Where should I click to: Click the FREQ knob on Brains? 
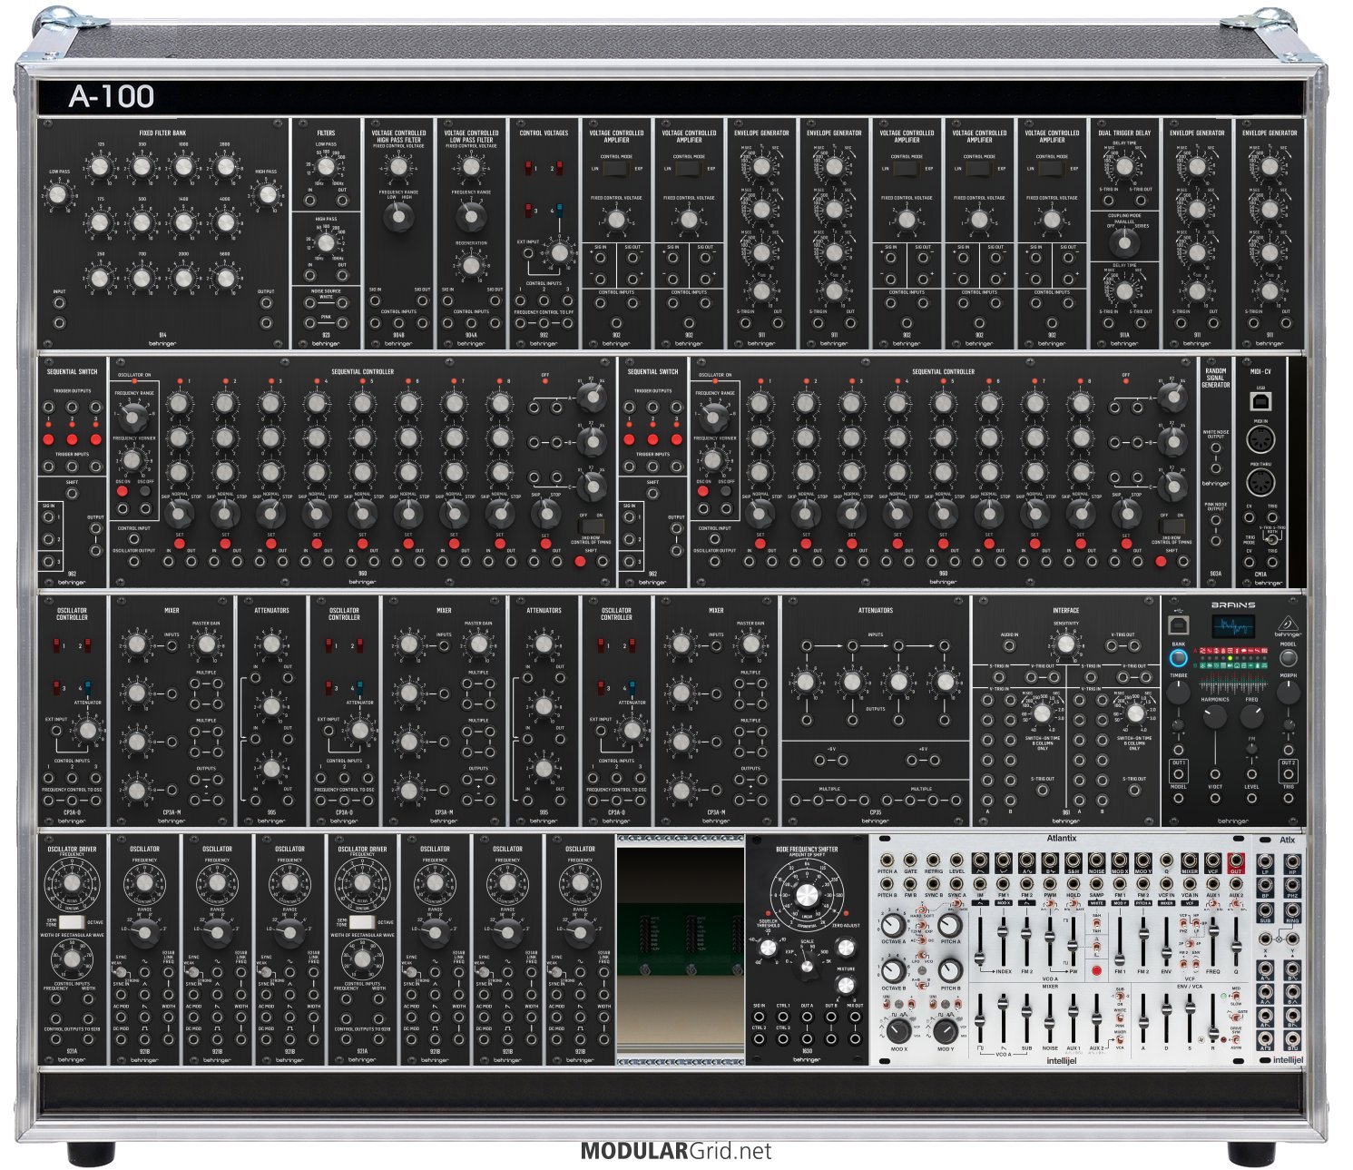click(1251, 717)
